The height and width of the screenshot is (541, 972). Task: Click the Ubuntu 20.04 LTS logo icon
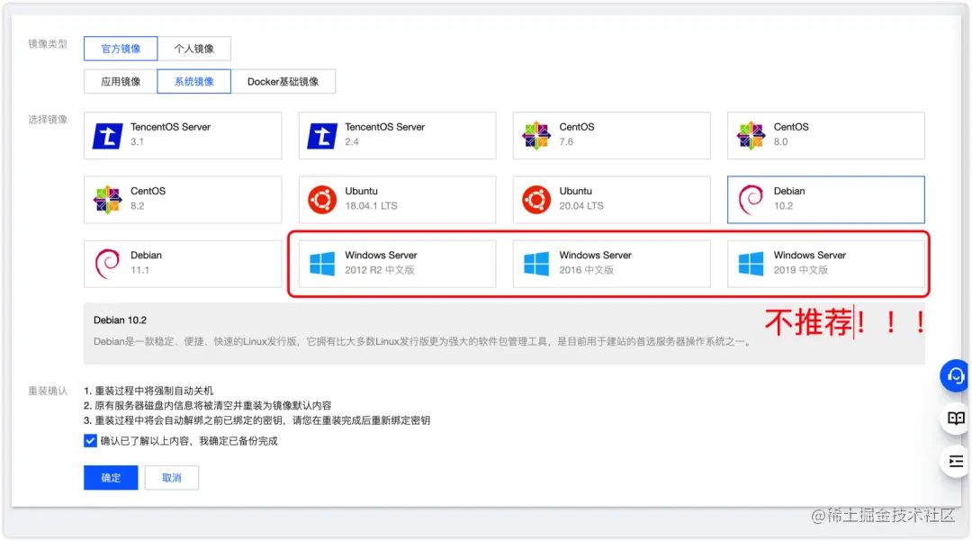point(536,200)
